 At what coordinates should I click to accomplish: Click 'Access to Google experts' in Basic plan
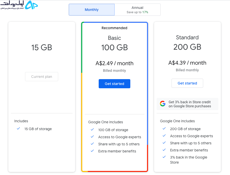(120, 137)
